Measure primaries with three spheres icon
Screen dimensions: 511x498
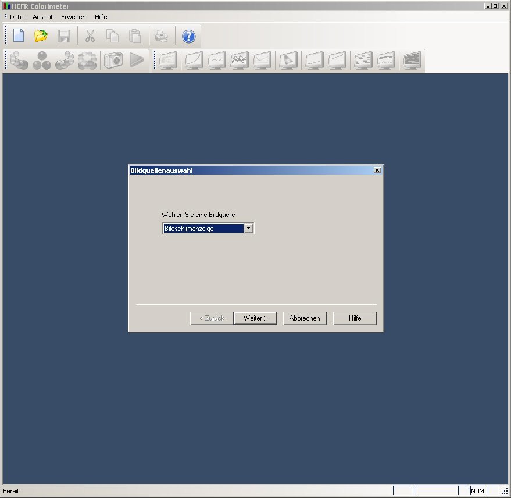pyautogui.click(x=42, y=61)
